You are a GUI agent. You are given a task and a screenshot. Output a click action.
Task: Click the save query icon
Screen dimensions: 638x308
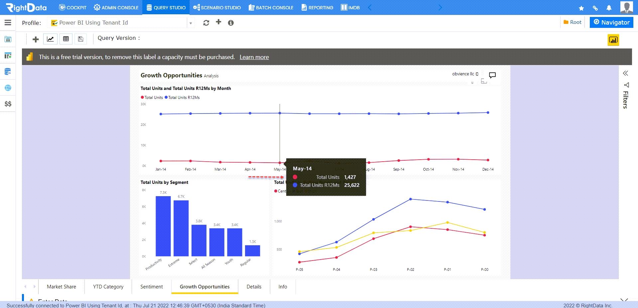pyautogui.click(x=80, y=39)
